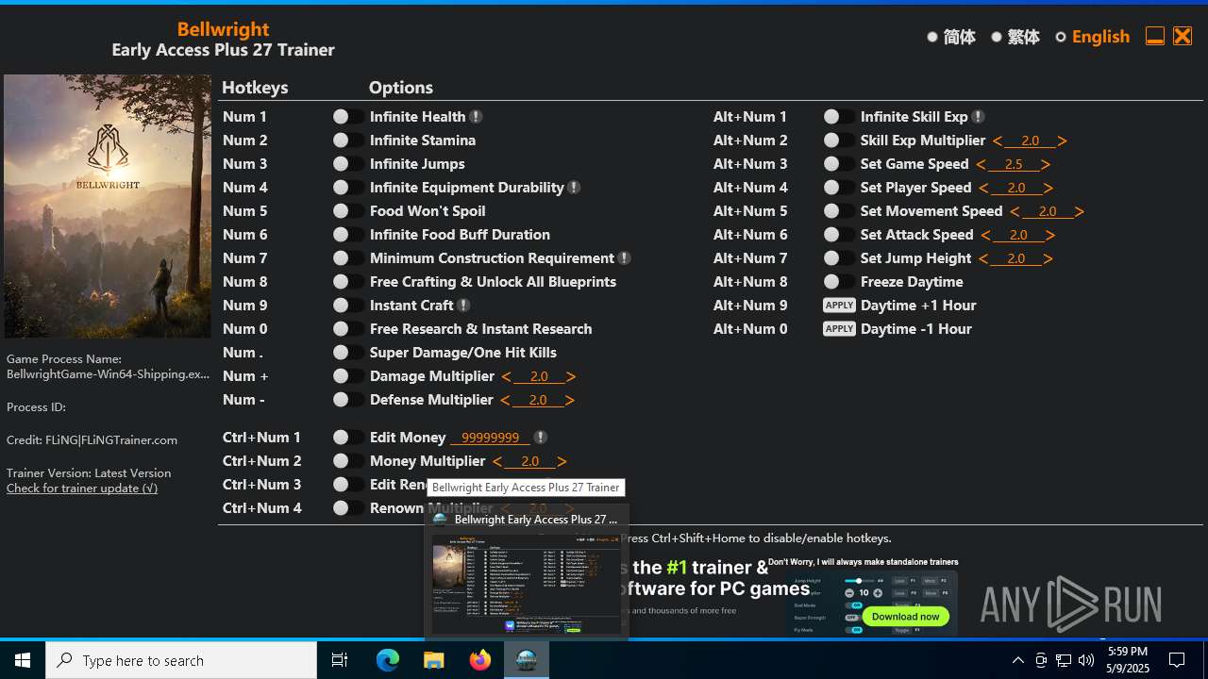Click info icon next to Infinite Skill Exp
The height and width of the screenshot is (679, 1208).
pyautogui.click(x=979, y=117)
